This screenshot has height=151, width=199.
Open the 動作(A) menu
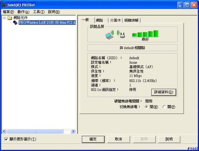(x=24, y=12)
